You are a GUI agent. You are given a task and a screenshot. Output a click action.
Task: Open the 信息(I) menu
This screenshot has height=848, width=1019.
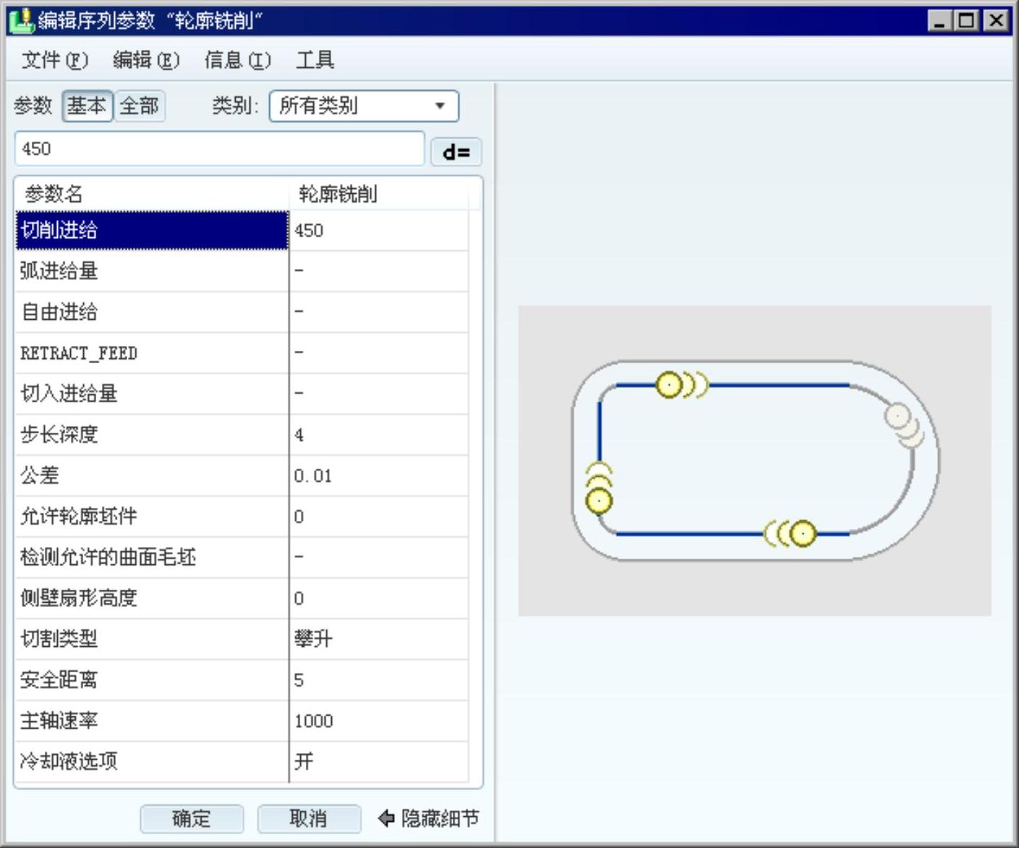coord(237,60)
